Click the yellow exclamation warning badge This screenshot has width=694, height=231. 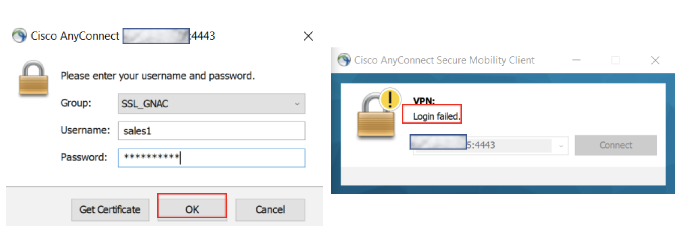pyautogui.click(x=390, y=99)
